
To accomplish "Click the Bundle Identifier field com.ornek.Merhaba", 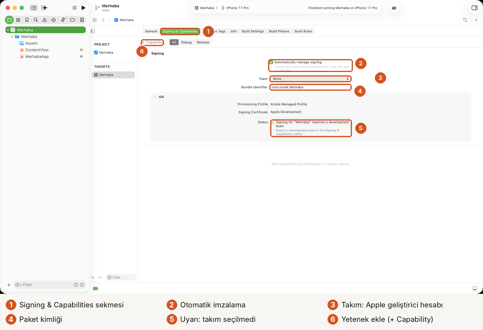I will [310, 87].
